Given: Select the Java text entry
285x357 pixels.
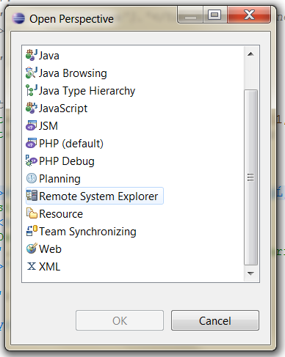Looking at the screenshot, I should [49, 56].
